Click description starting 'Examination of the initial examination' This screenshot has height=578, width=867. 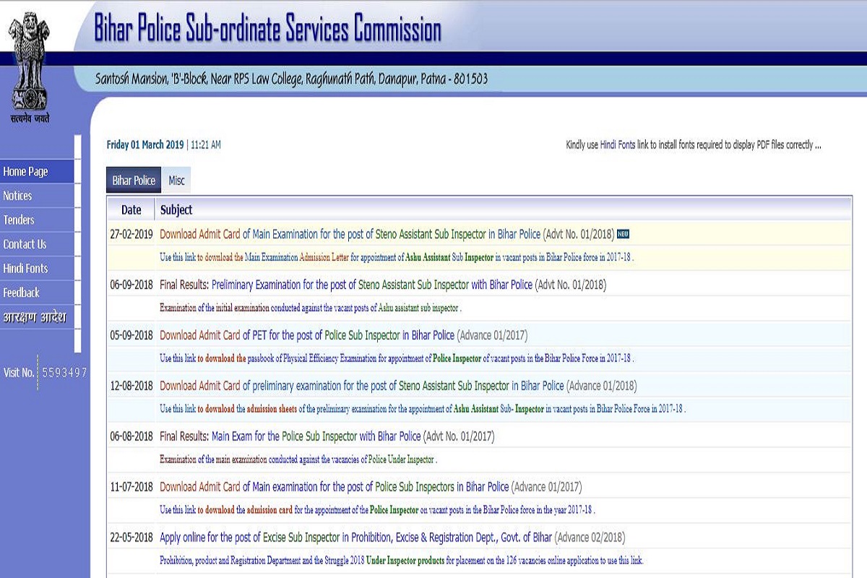310,308
